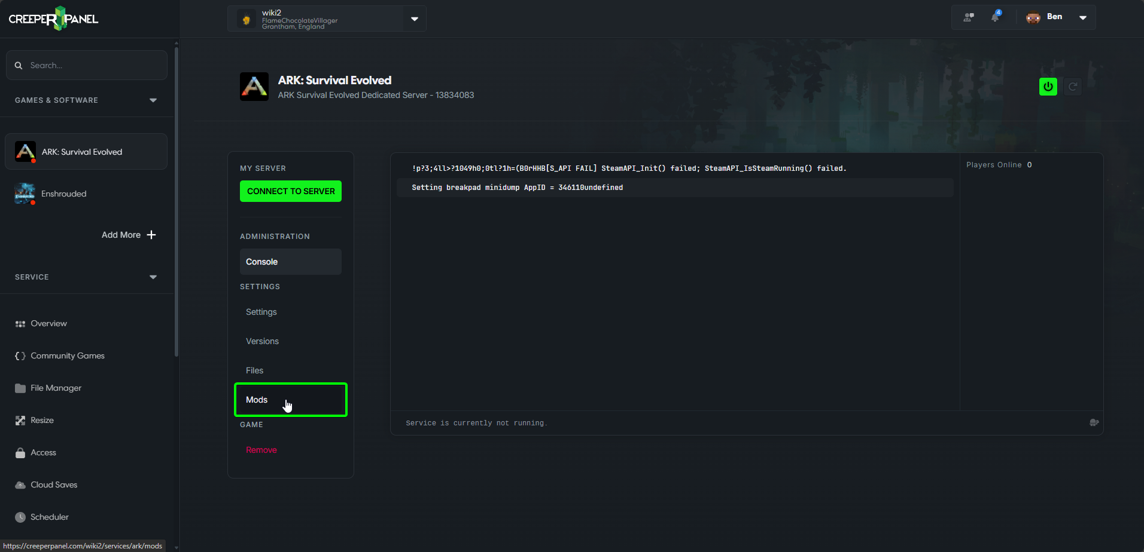Click the plus icon beside Add More
Image resolution: width=1144 pixels, height=552 pixels.
pyautogui.click(x=151, y=235)
